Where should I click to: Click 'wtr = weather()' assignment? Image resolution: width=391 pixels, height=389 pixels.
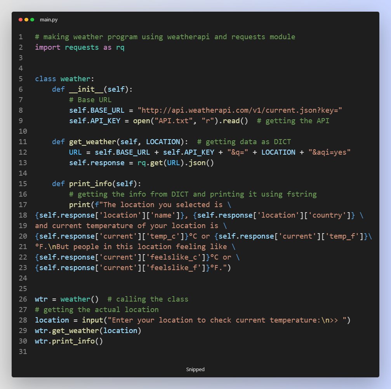click(67, 299)
